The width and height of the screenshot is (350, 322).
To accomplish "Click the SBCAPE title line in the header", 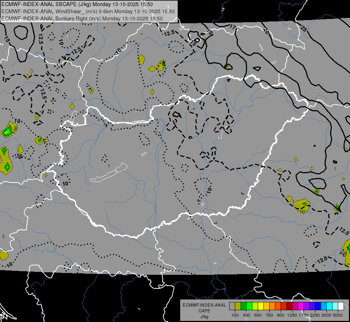I will (x=77, y=4).
